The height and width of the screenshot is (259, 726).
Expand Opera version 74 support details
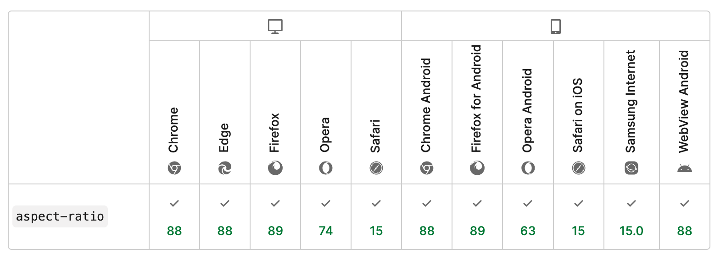(326, 217)
